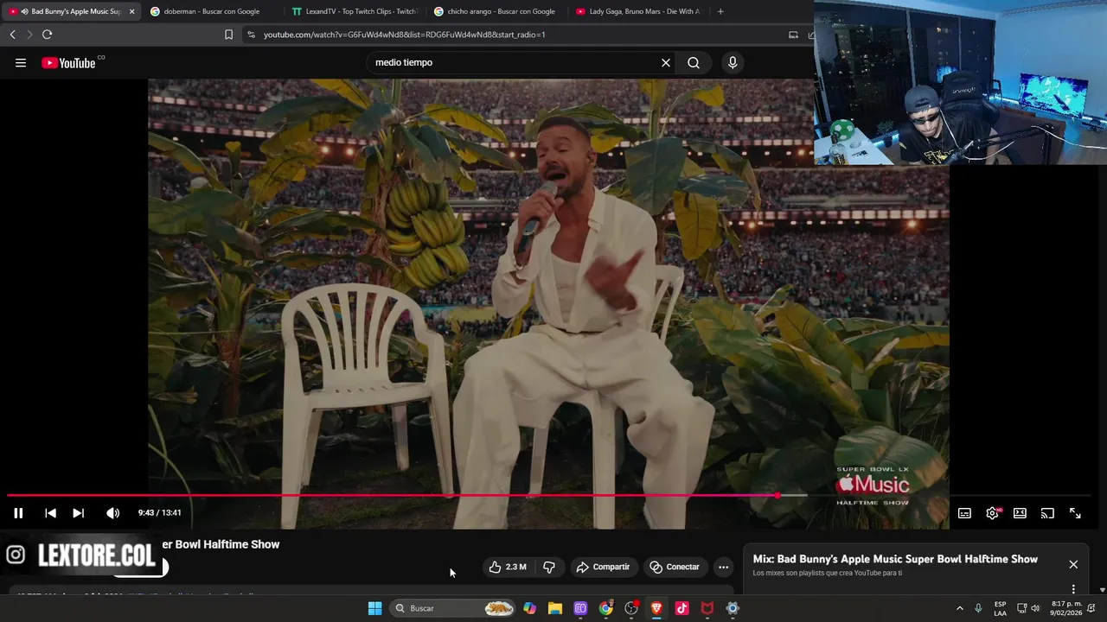Skip to the previous video

click(50, 513)
